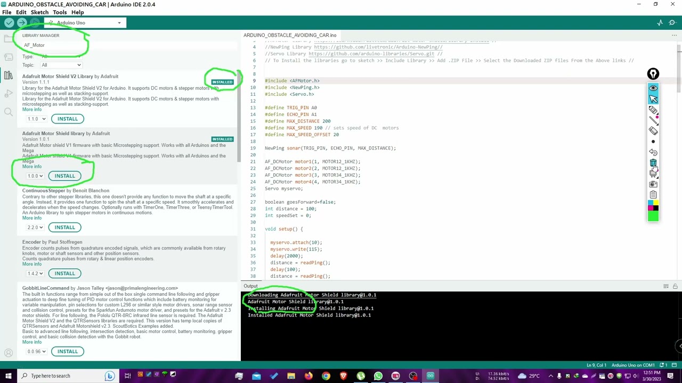
Task: Click the user account icon in sidebar
Action: tap(8, 353)
